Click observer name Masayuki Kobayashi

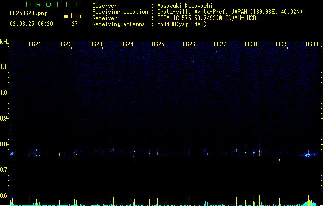click(185, 6)
